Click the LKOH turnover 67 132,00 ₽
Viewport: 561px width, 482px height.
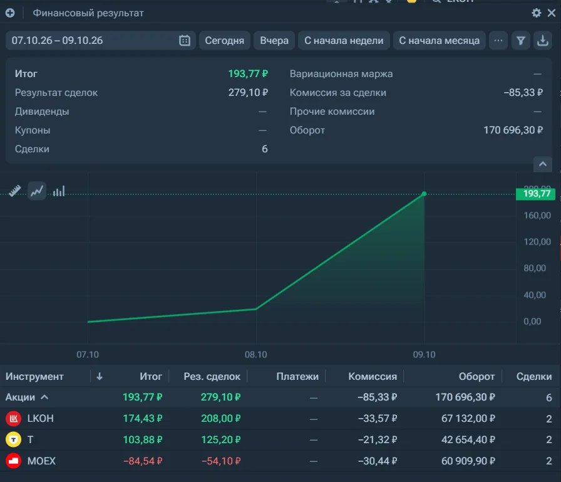(x=468, y=418)
